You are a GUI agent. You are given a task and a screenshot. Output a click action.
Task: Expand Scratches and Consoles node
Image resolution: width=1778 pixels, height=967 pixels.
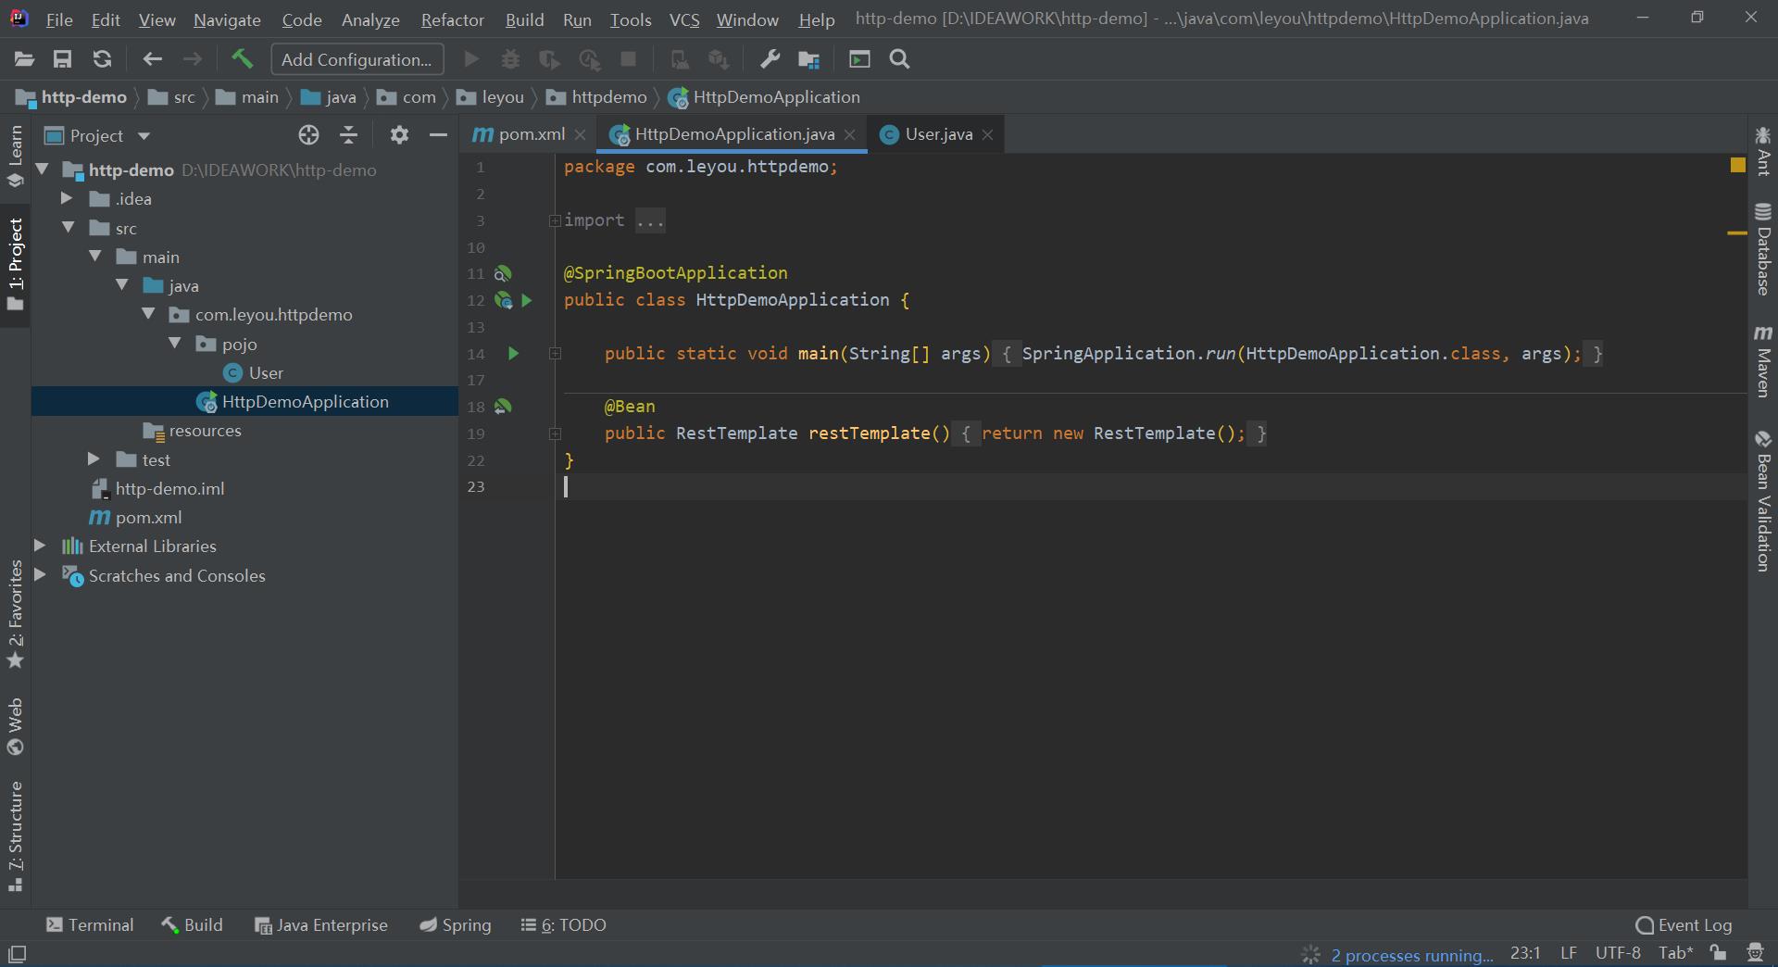click(40, 575)
